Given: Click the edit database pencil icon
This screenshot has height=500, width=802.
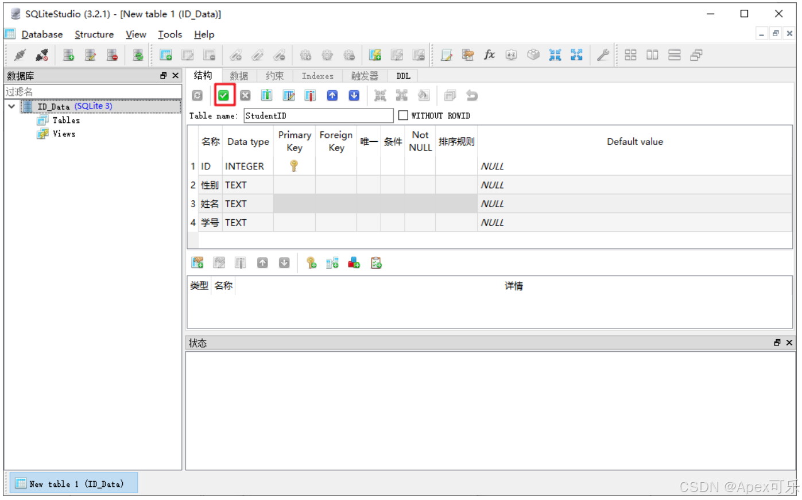Looking at the screenshot, I should click(90, 55).
